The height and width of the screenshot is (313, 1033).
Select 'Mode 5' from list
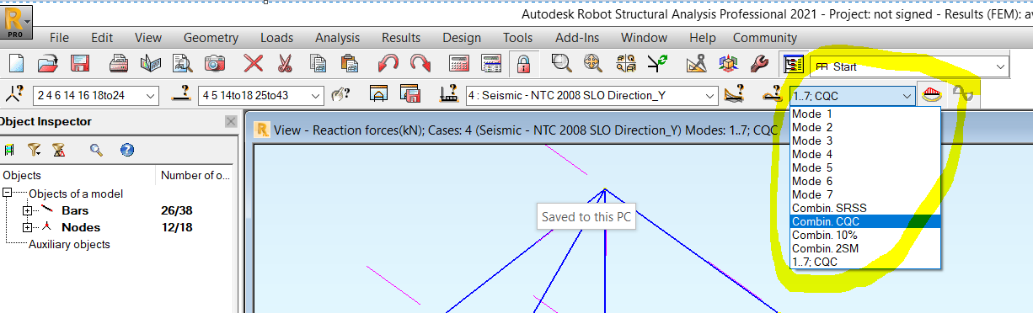pos(864,167)
